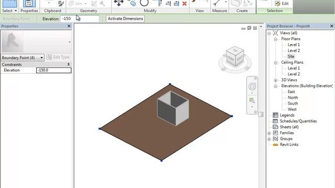Click the Edit Selection icon
The width and height of the screenshot is (335, 188).
pyautogui.click(x=277, y=4)
